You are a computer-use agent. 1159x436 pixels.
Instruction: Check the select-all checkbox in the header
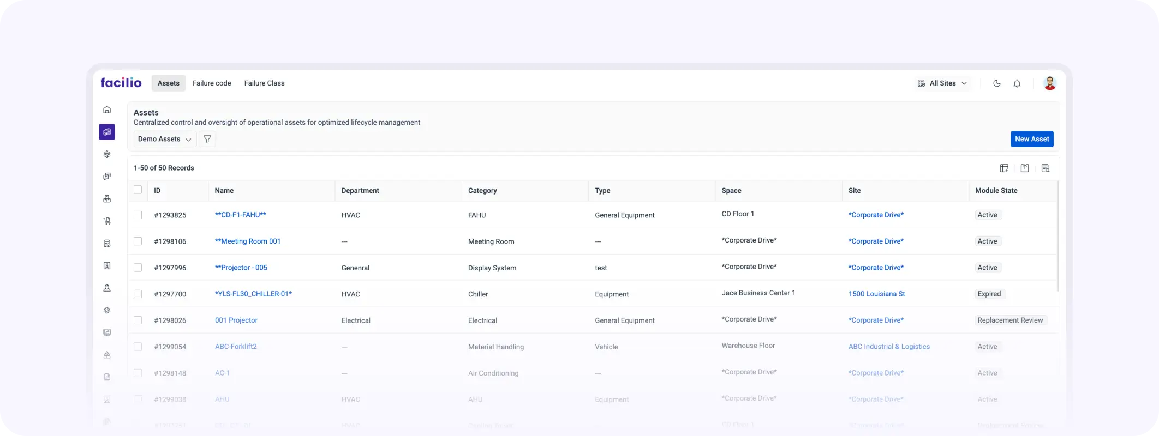[x=138, y=190]
